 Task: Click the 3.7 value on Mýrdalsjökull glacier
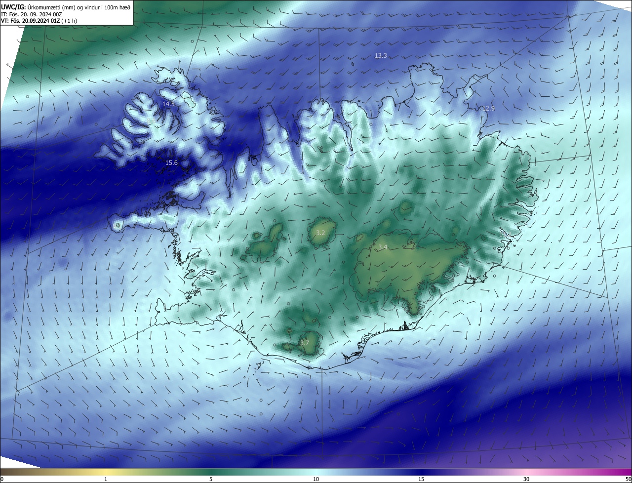305,343
